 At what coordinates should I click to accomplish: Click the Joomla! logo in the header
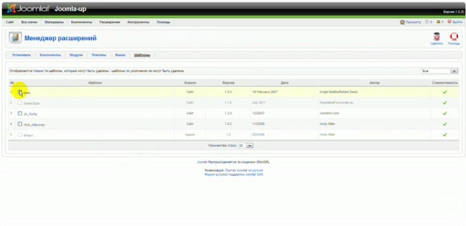pyautogui.click(x=28, y=9)
